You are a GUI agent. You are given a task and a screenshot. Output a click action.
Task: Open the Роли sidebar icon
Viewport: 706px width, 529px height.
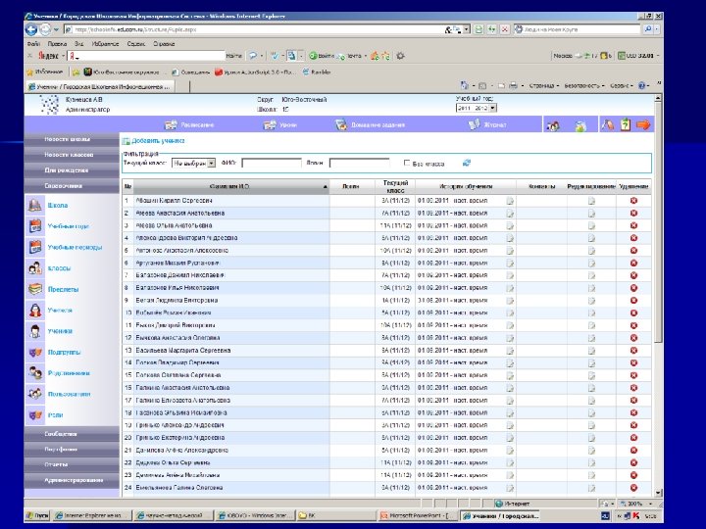(x=35, y=414)
